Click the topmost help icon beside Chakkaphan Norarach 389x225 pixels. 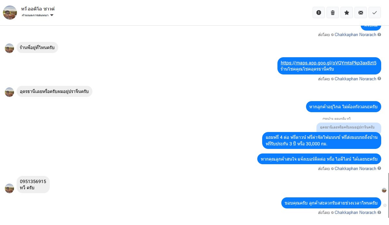point(379,35)
